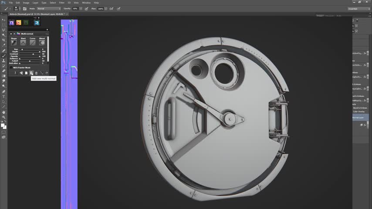Adjust the Contrast slider handle
Image resolution: width=372 pixels, height=209 pixels.
point(33,54)
